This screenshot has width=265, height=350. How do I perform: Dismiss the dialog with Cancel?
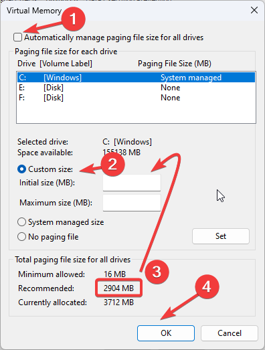[230, 333]
